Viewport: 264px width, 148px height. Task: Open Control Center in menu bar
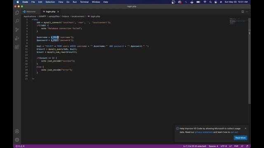[x=216, y=2]
